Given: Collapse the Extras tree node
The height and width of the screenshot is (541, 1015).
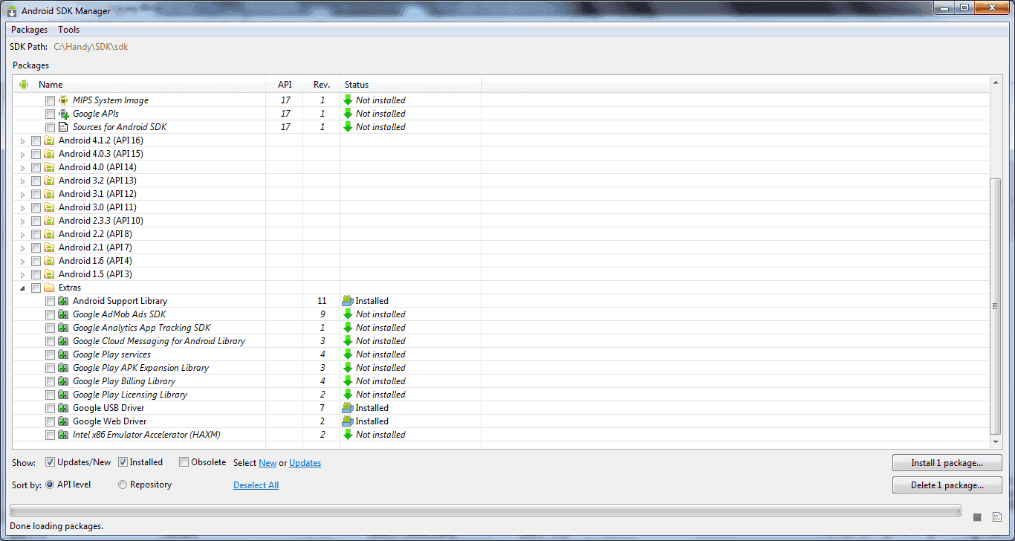Looking at the screenshot, I should [23, 288].
